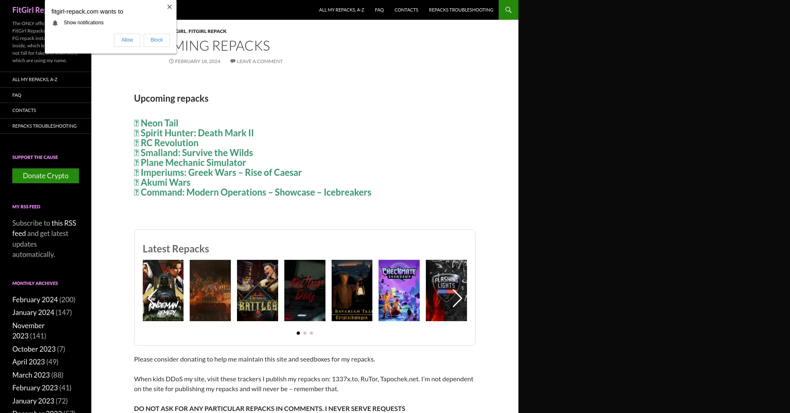The image size is (790, 413).
Task: Click the My RSS Feed heading
Action: 26,207
